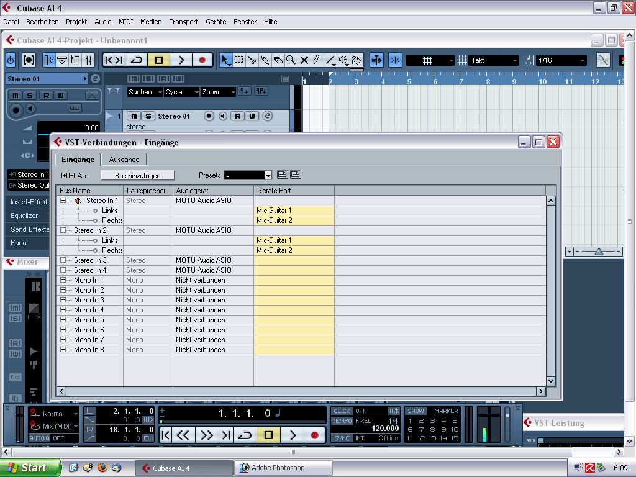Click transport bar Rewind button
Screen dimensions: 636x477
(x=183, y=435)
